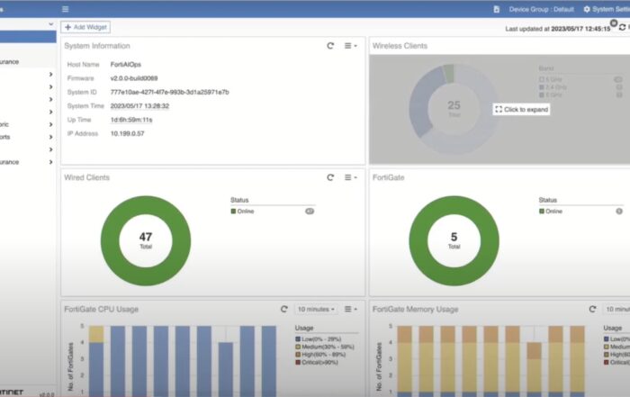Click the Wired Clients 47 Total donut
The height and width of the screenshot is (397, 630).
146,240
